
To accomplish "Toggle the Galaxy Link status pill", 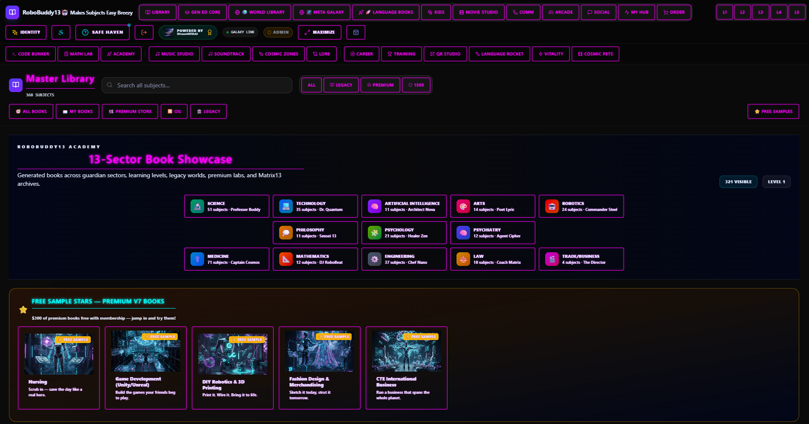I will (x=240, y=32).
